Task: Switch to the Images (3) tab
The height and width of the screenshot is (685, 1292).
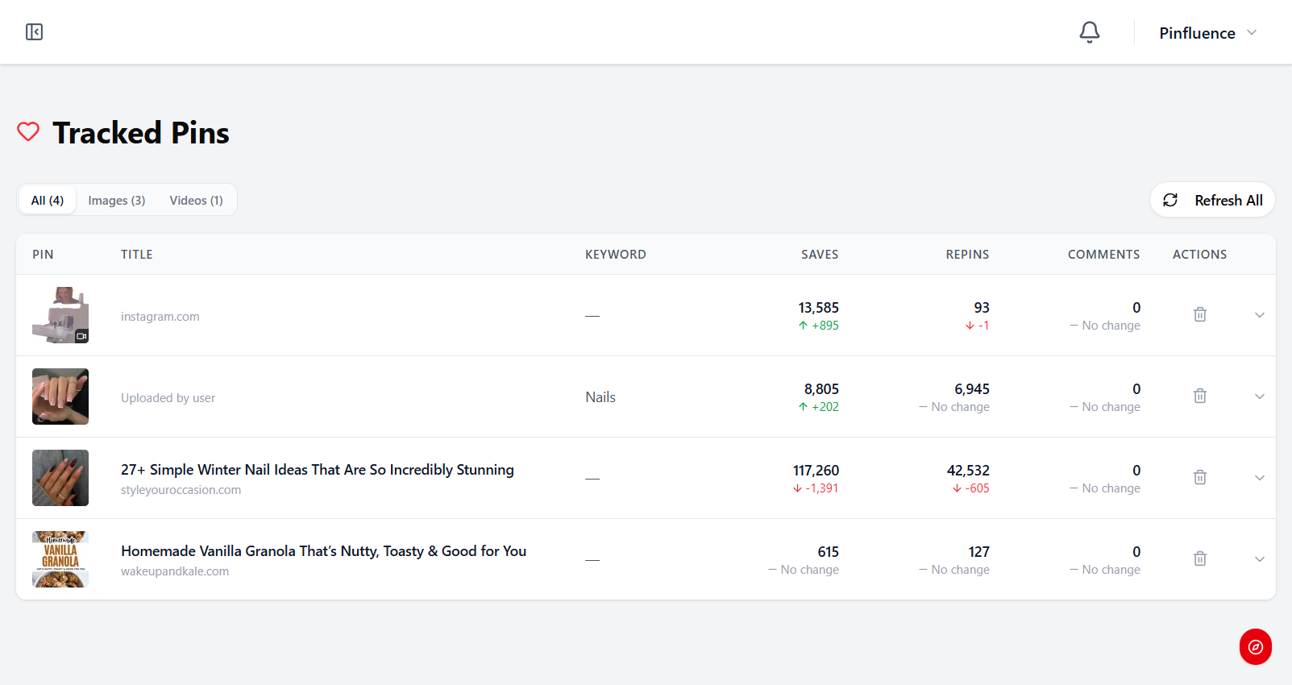Action: 117,200
